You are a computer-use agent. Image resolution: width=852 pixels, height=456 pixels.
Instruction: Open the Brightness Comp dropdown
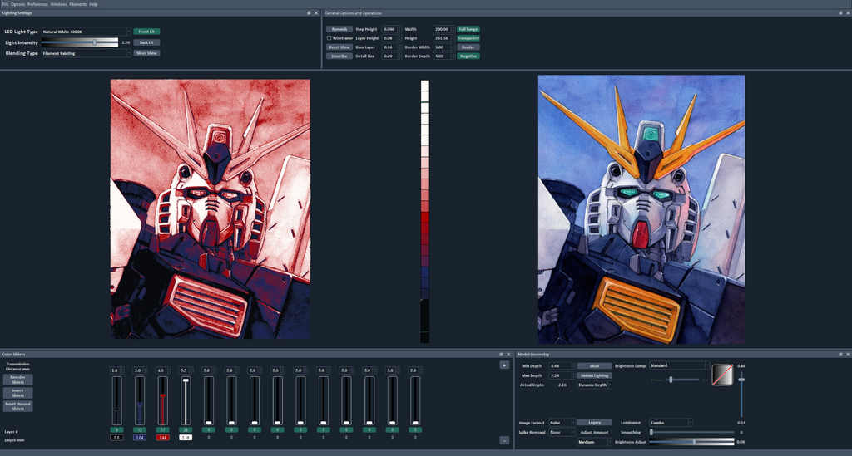tap(679, 365)
